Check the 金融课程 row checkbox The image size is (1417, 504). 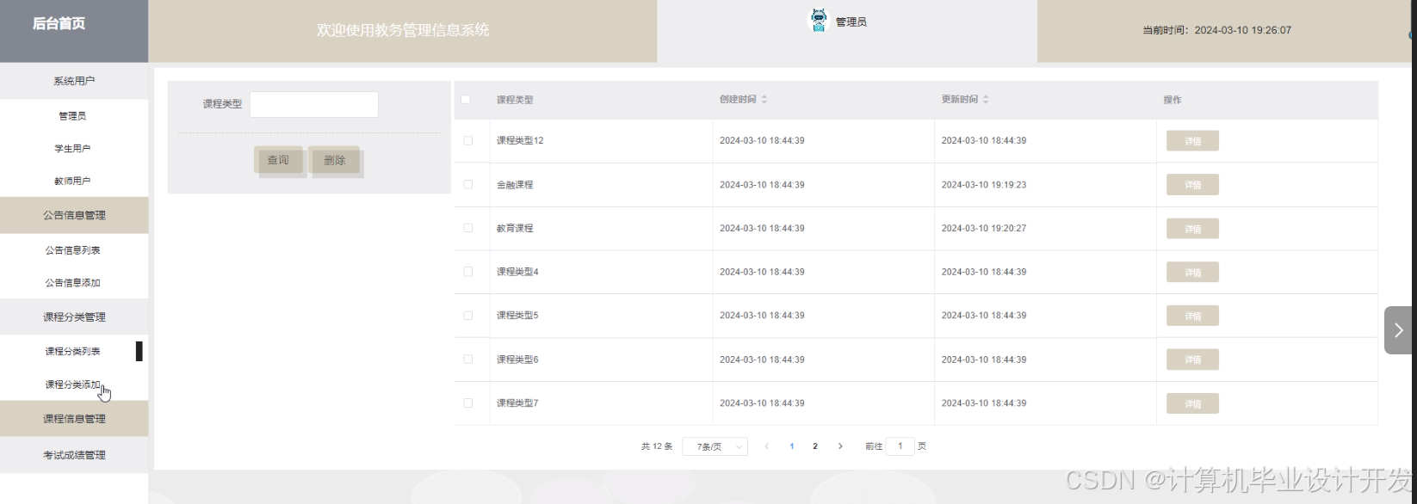coord(468,185)
